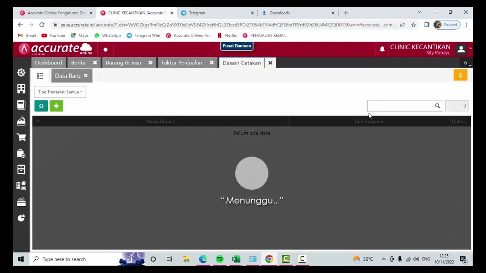486x273 pixels.
Task: Open PENJUALAN RESMI bookmark
Action: [x=265, y=35]
